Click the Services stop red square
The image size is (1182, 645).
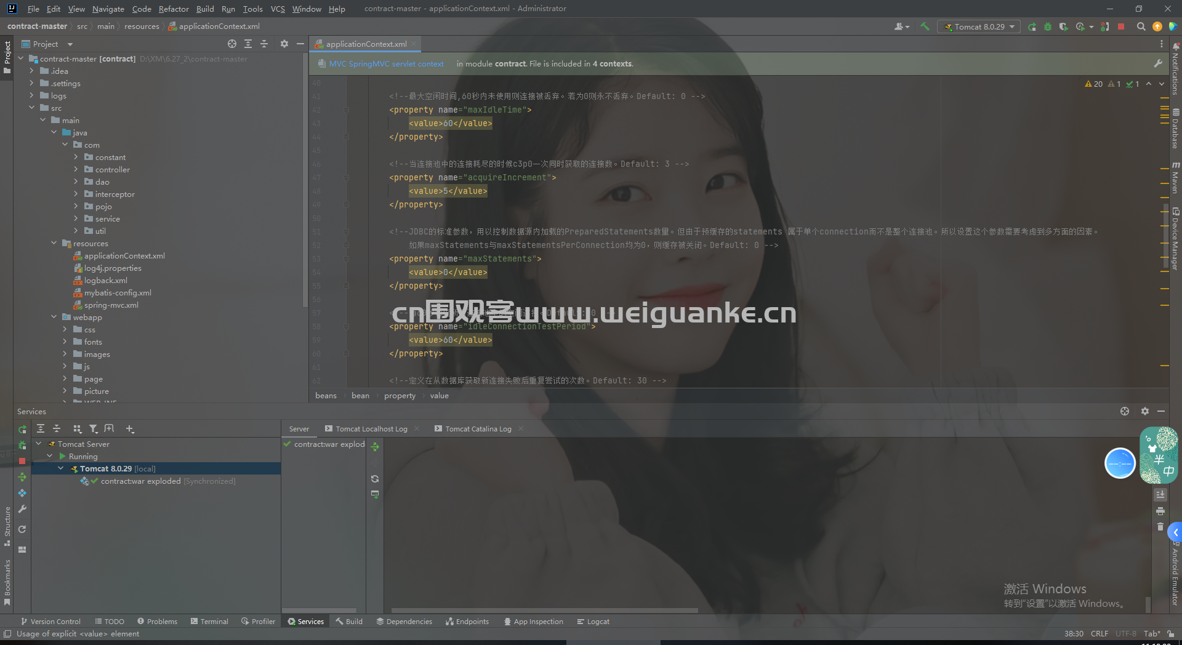pyautogui.click(x=22, y=460)
